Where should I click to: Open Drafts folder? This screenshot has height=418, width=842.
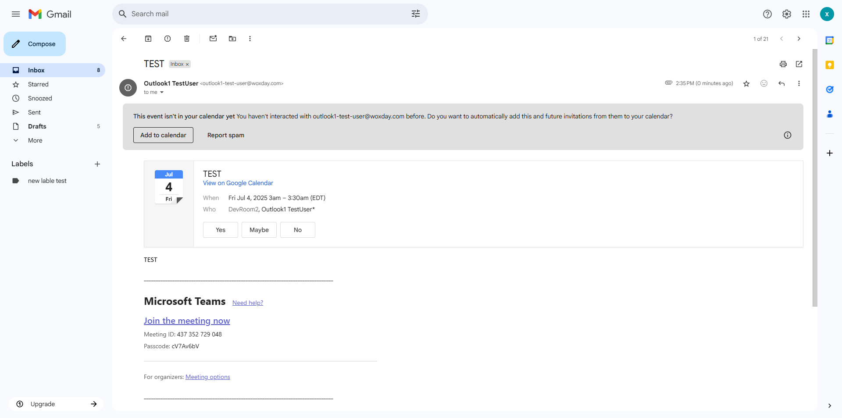coord(53,126)
